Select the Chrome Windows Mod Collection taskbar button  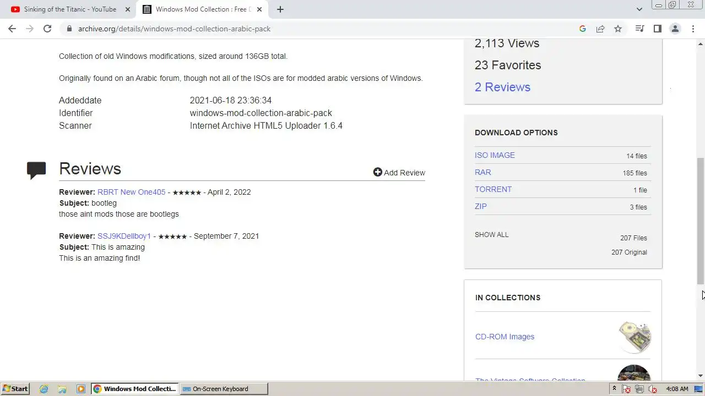134,388
